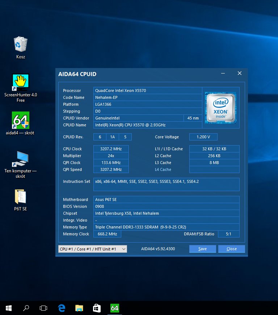The width and height of the screenshot is (278, 315).
Task: Click the CPUID Vendor value GenuineIntel
Action: (139, 118)
